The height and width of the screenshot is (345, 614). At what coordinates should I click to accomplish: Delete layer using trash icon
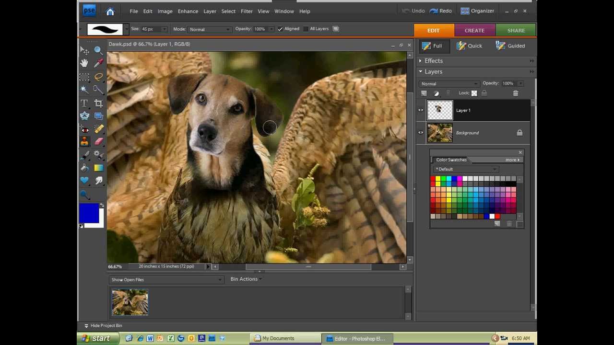[x=516, y=93]
